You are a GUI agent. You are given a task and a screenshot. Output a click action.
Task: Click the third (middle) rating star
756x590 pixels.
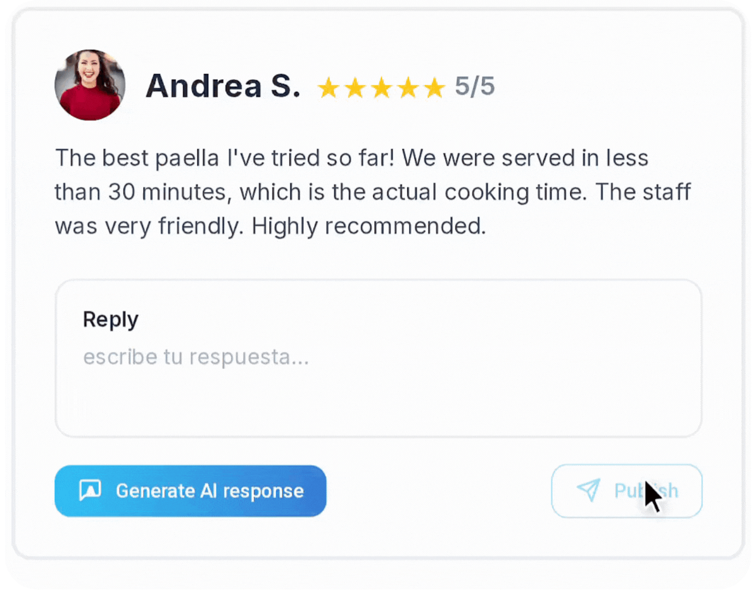tap(381, 88)
